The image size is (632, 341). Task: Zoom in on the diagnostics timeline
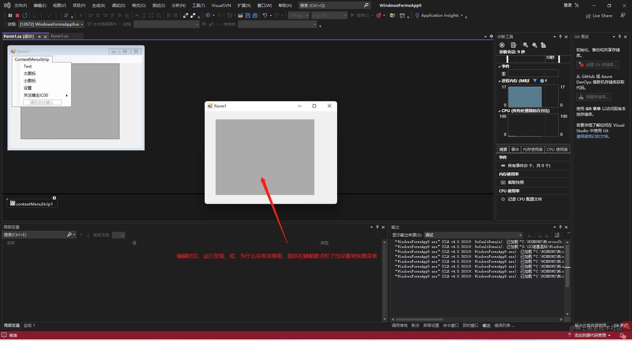point(525,45)
